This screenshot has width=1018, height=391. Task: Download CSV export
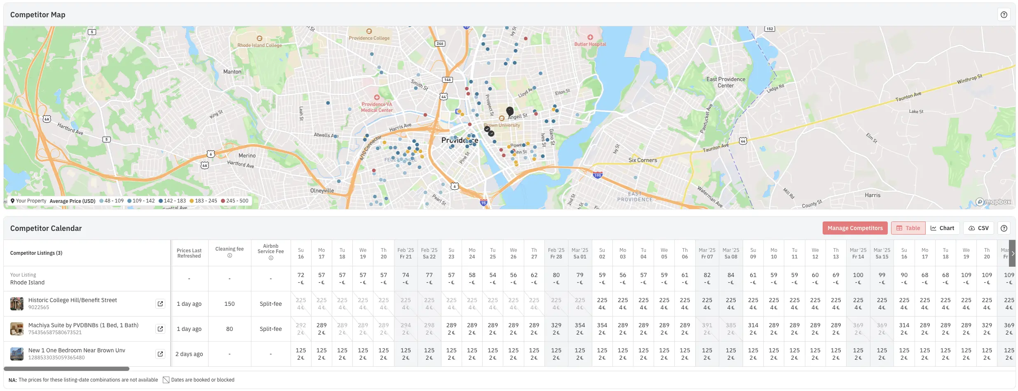(978, 228)
